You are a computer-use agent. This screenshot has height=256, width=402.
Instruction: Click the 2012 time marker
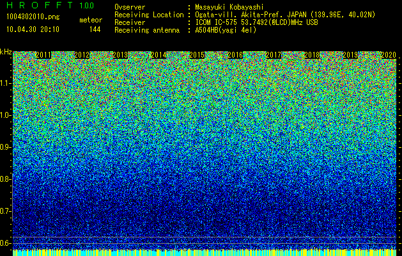[82, 55]
